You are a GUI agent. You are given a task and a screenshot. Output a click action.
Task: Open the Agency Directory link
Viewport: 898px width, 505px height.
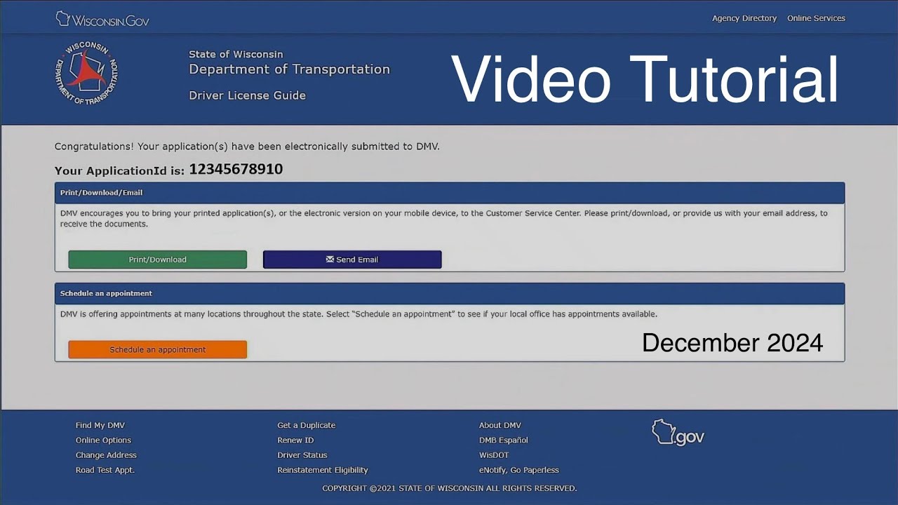pyautogui.click(x=744, y=18)
